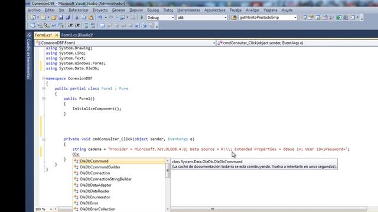Click the green Start Page icon

click(338, 18)
